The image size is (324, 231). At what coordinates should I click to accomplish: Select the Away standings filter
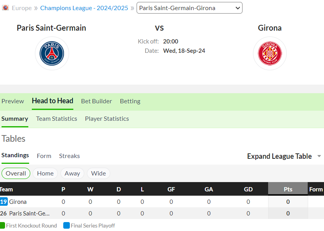(x=72, y=173)
